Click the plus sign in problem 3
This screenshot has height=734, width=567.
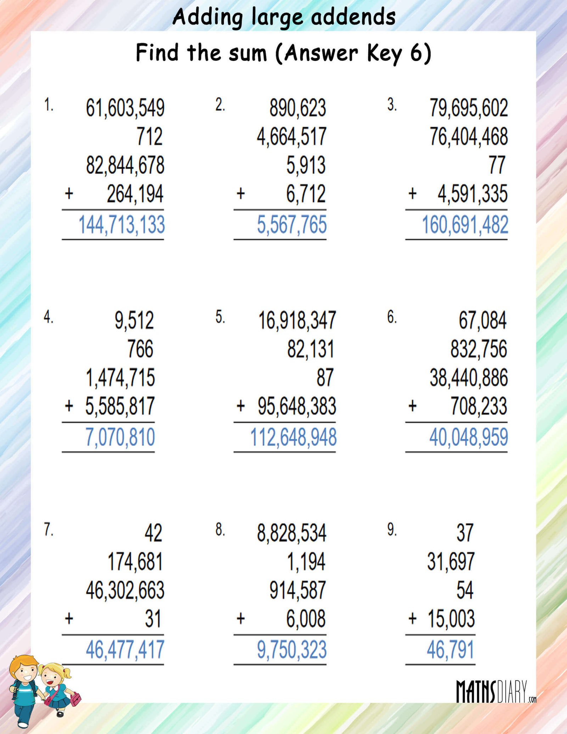(x=412, y=194)
